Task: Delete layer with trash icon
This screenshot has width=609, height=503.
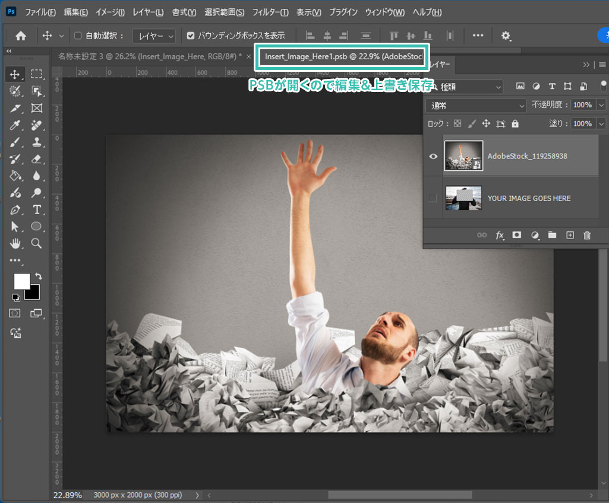Action: tap(587, 235)
